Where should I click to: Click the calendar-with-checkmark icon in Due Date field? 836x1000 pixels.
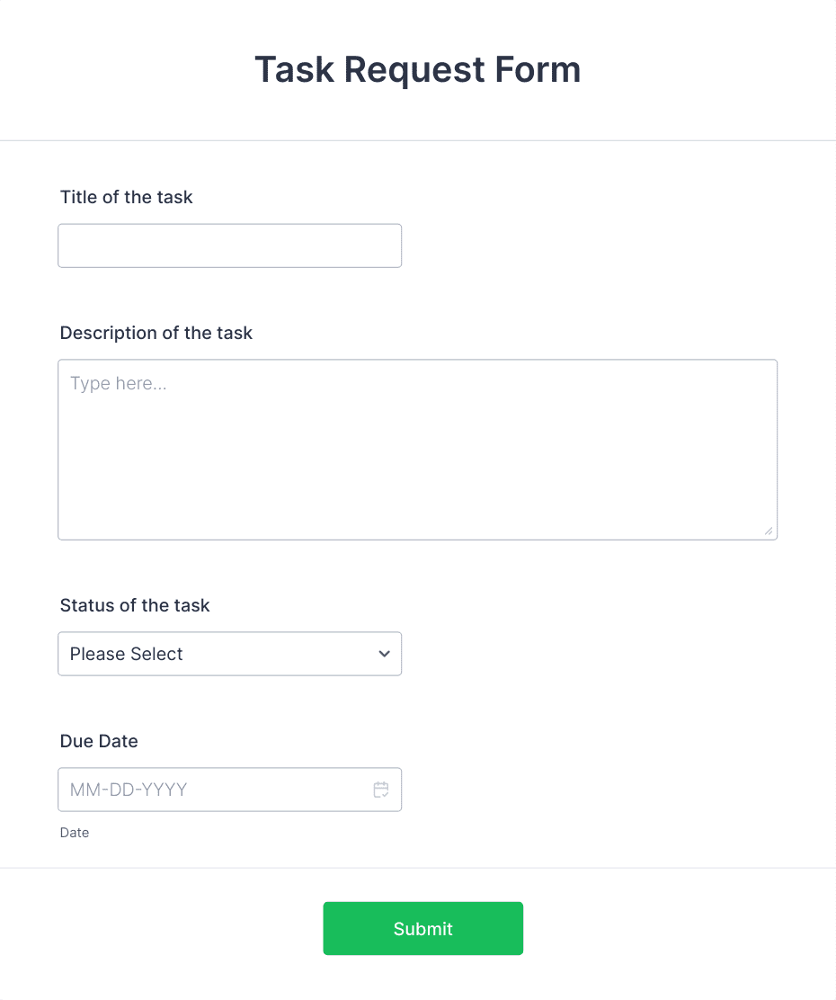click(x=381, y=790)
